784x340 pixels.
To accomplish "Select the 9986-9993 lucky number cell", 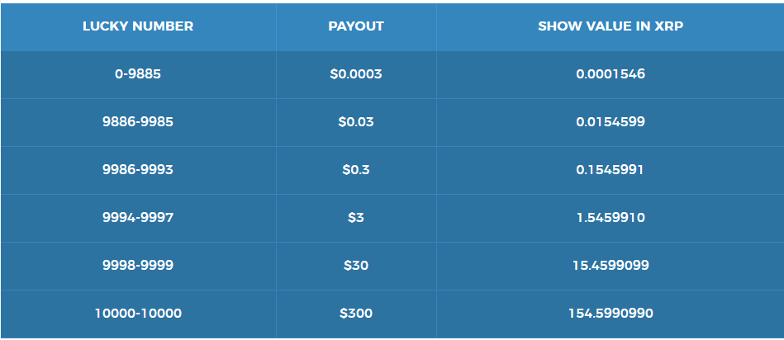I will [138, 170].
